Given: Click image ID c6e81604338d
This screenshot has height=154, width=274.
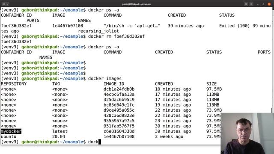Looking at the screenshot, I should tap(119, 131).
